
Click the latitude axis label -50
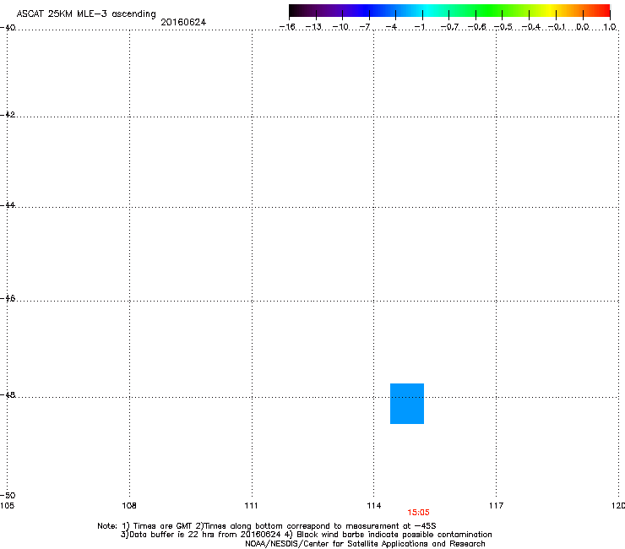pyautogui.click(x=8, y=495)
